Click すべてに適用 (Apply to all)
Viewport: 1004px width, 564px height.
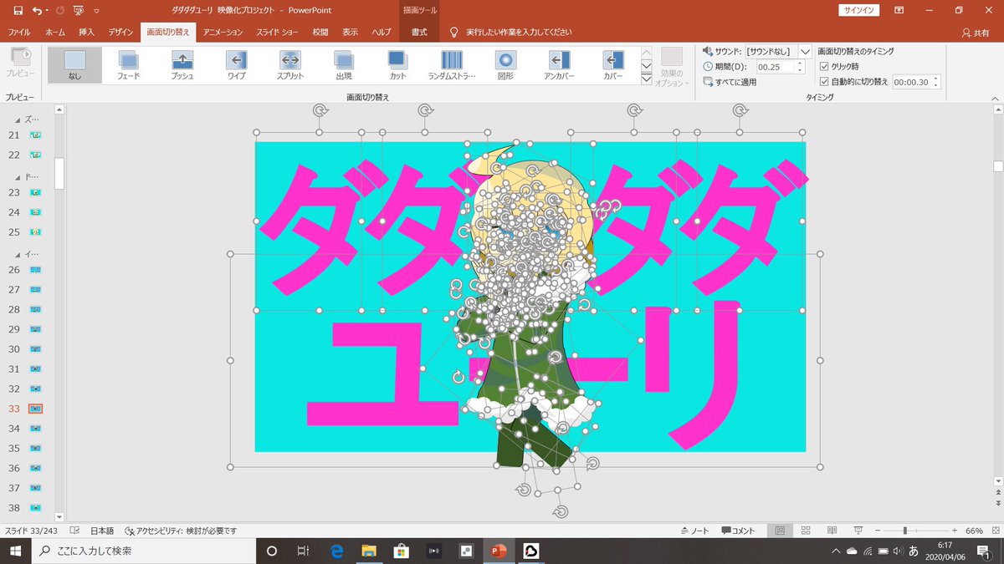point(730,82)
